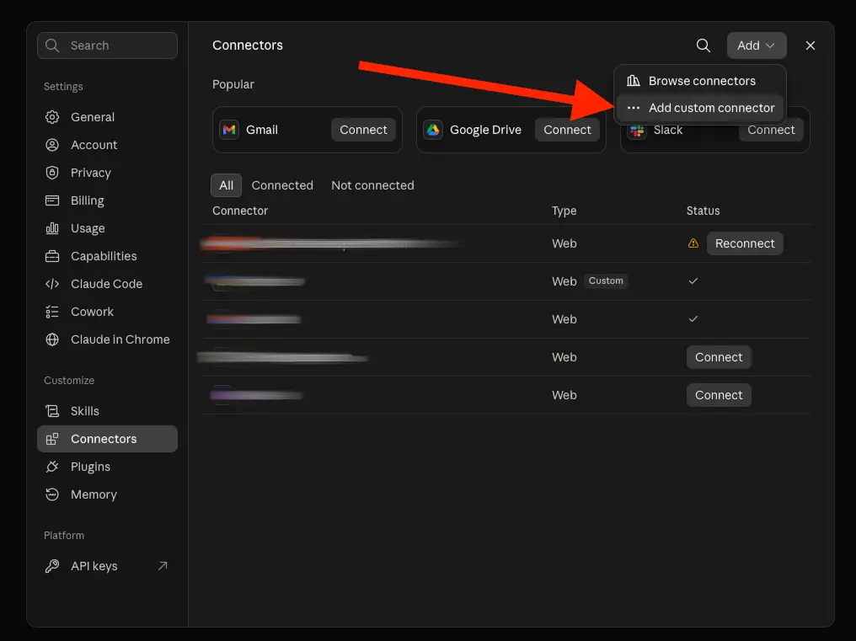This screenshot has height=641, width=856.
Task: Open the General settings gear icon
Action: [x=52, y=117]
